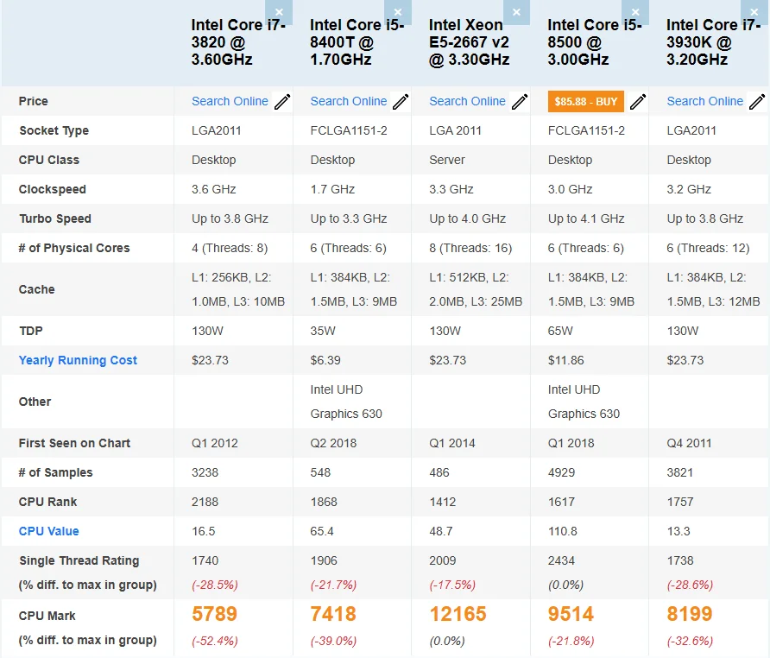This screenshot has width=770, height=658.
Task: Edit price pencil for Core i5-8500
Action: pos(638,102)
